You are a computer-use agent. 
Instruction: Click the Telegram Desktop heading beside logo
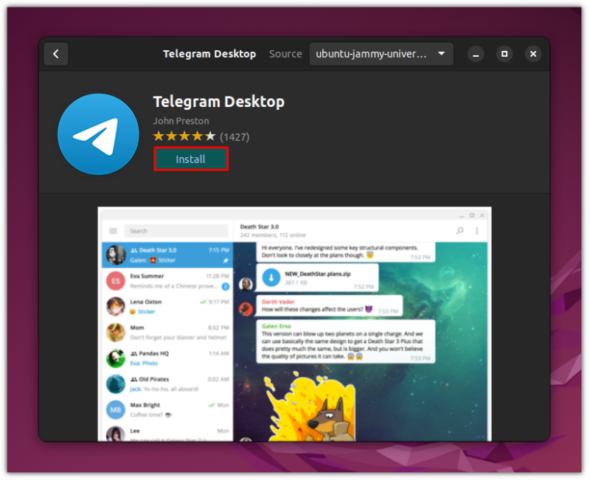pos(218,102)
